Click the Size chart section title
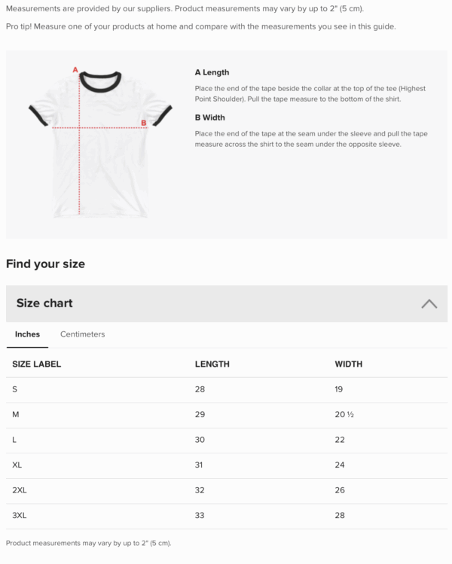 [x=44, y=303]
